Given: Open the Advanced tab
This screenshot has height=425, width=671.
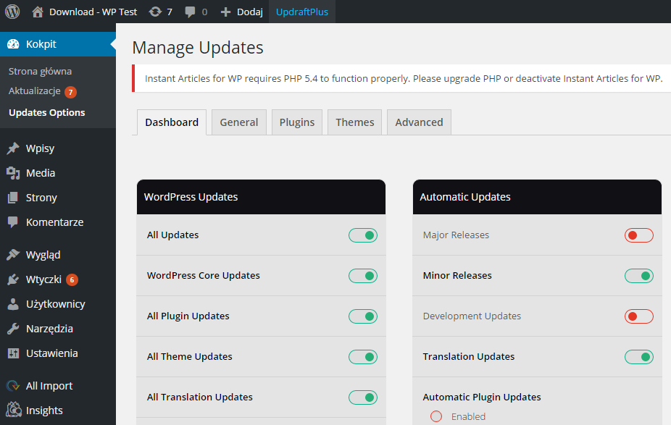Looking at the screenshot, I should [419, 122].
